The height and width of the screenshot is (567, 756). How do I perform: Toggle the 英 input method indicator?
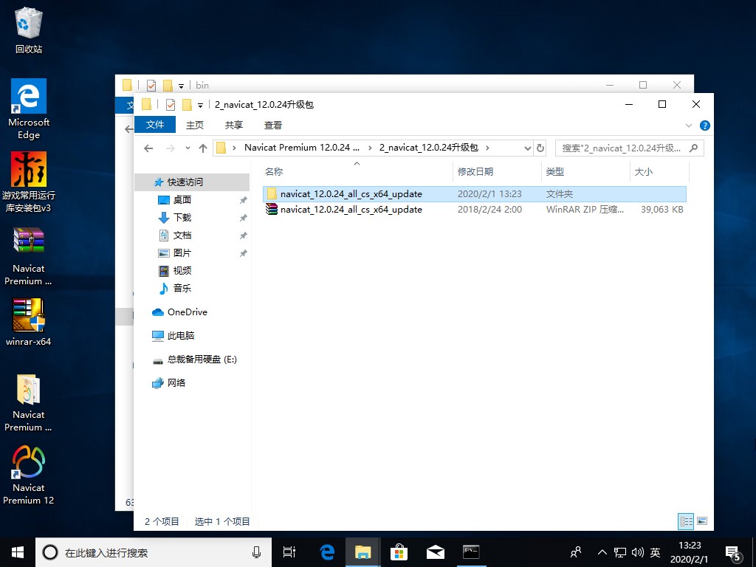[655, 552]
